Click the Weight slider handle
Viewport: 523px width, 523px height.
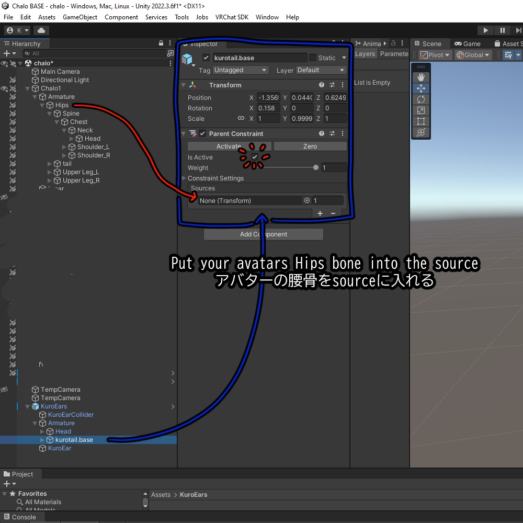[x=315, y=167]
